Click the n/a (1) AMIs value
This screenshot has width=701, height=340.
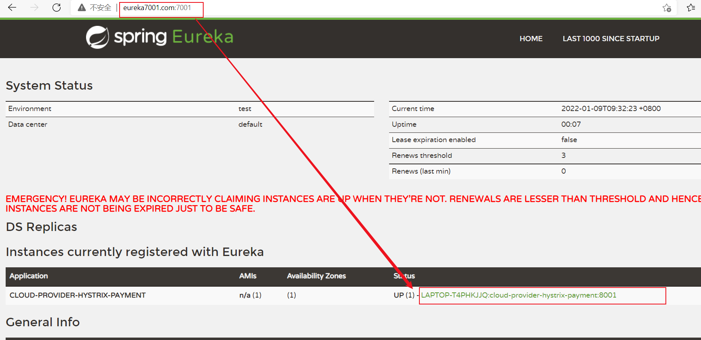pyautogui.click(x=250, y=295)
